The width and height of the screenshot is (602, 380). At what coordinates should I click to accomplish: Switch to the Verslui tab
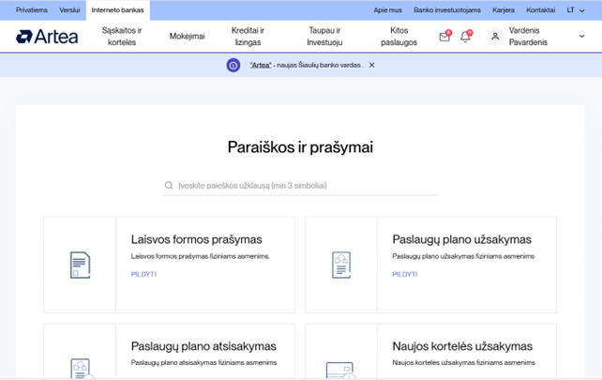pos(69,10)
